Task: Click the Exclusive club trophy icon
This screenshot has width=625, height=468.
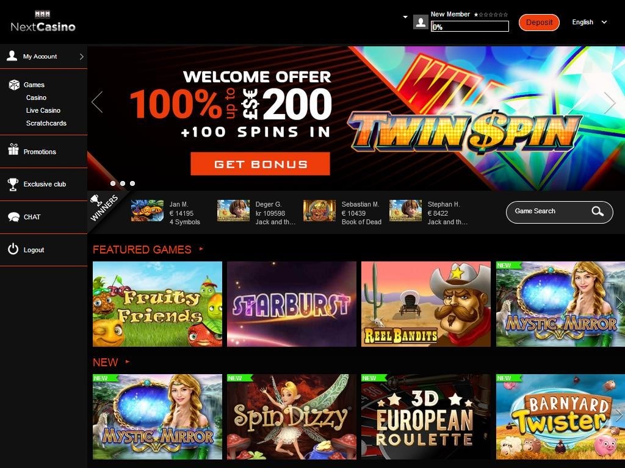Action: (13, 184)
